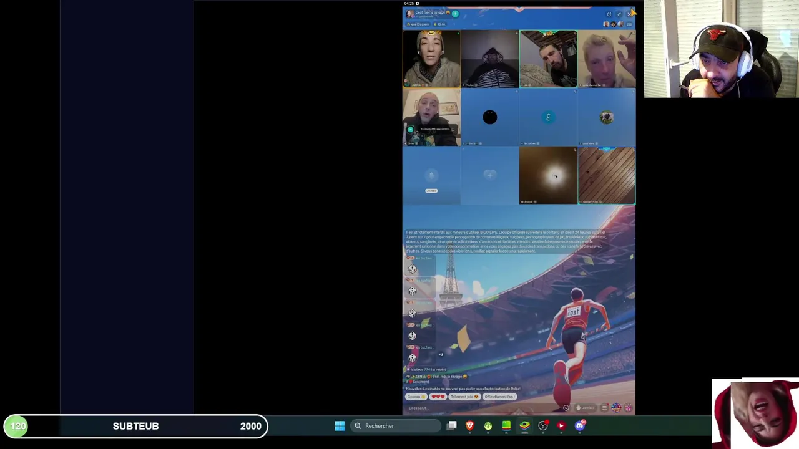Open OBS Studio from the taskbar
799x449 pixels.
(x=543, y=426)
